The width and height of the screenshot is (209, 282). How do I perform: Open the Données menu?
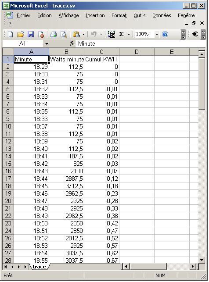162,15
